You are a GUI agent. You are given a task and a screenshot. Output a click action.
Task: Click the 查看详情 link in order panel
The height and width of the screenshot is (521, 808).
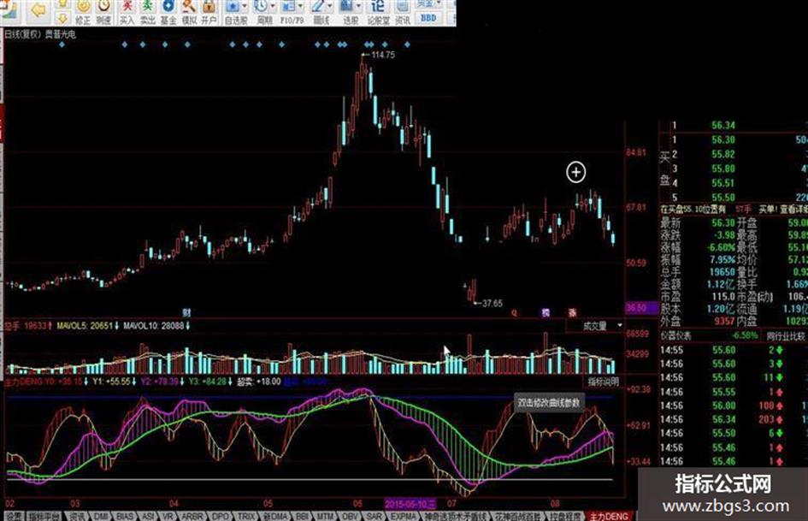tap(794, 210)
